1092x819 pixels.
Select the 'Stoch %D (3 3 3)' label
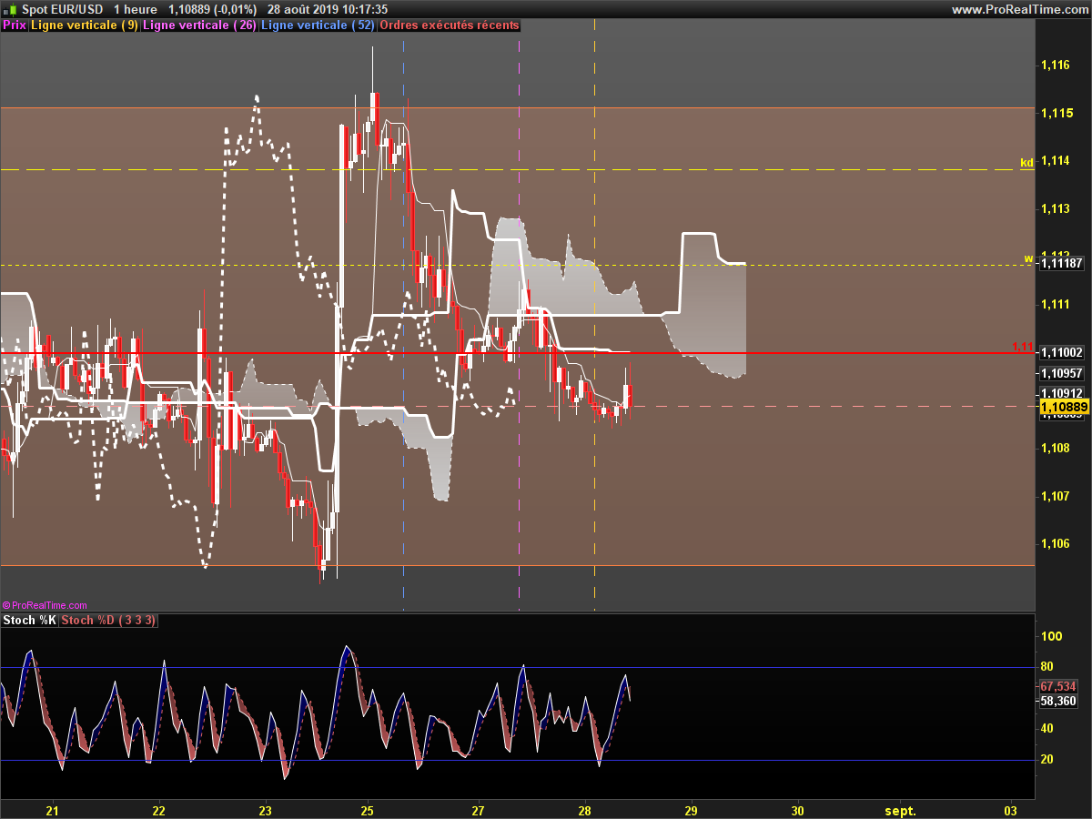[108, 621]
